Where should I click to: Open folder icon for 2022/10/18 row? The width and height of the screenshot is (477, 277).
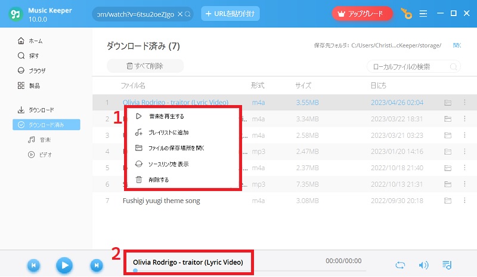click(x=448, y=168)
